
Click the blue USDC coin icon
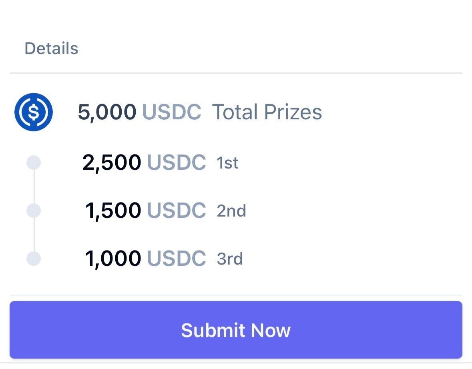[x=34, y=112]
